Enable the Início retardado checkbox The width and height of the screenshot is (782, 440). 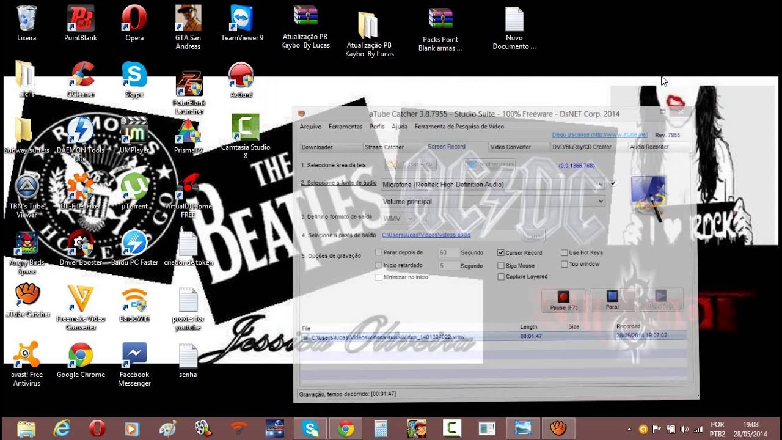[x=379, y=265]
